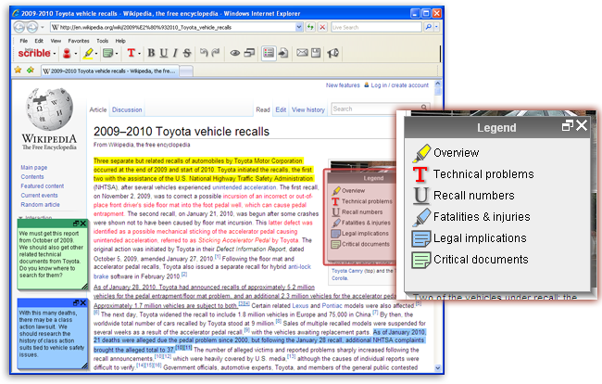Click in the Live Search field

[x=376, y=27]
